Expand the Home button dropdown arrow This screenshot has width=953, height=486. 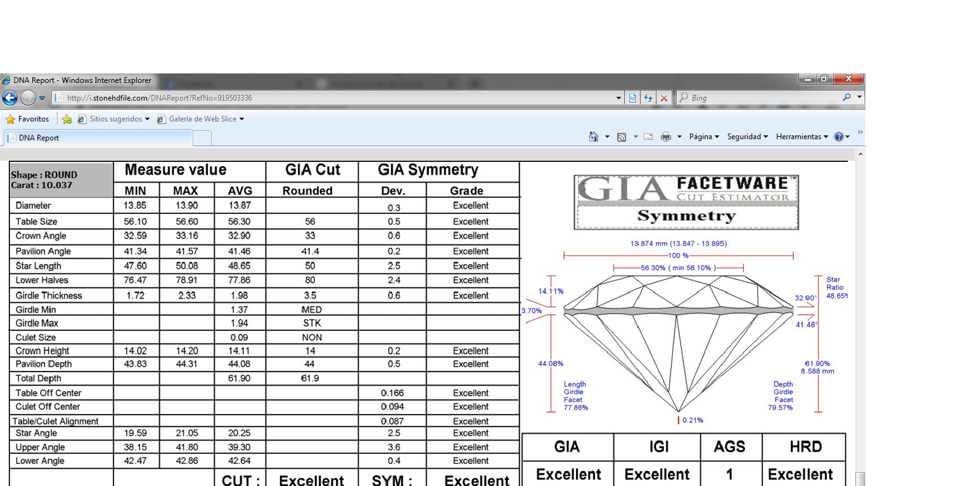(607, 137)
